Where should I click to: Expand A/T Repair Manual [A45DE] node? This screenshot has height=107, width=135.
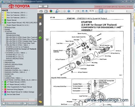click(3, 82)
